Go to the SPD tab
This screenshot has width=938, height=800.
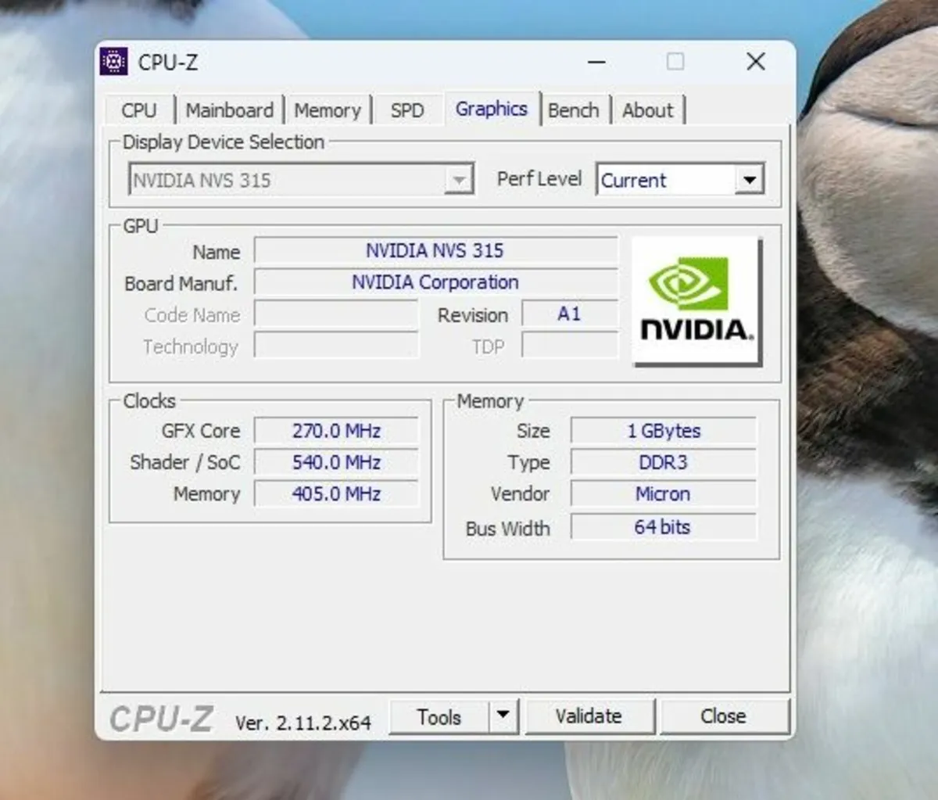coord(407,110)
